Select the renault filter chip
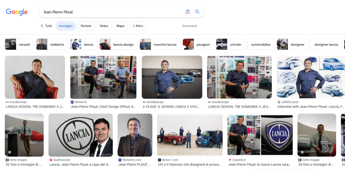 click(19, 44)
